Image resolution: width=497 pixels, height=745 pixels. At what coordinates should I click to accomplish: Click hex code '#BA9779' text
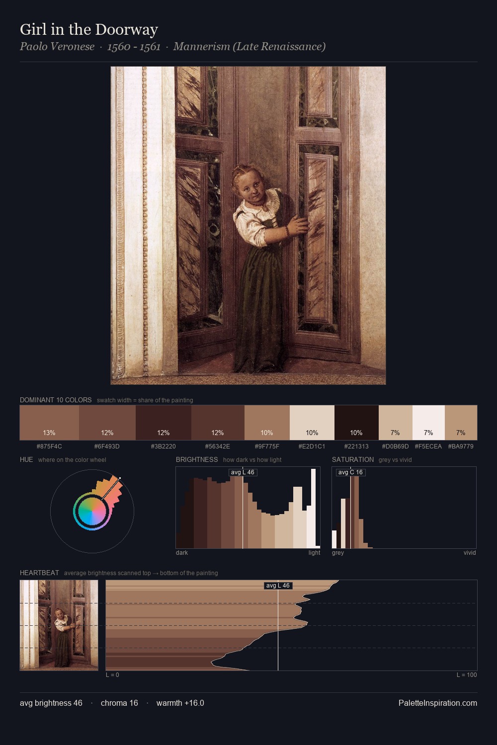(461, 446)
